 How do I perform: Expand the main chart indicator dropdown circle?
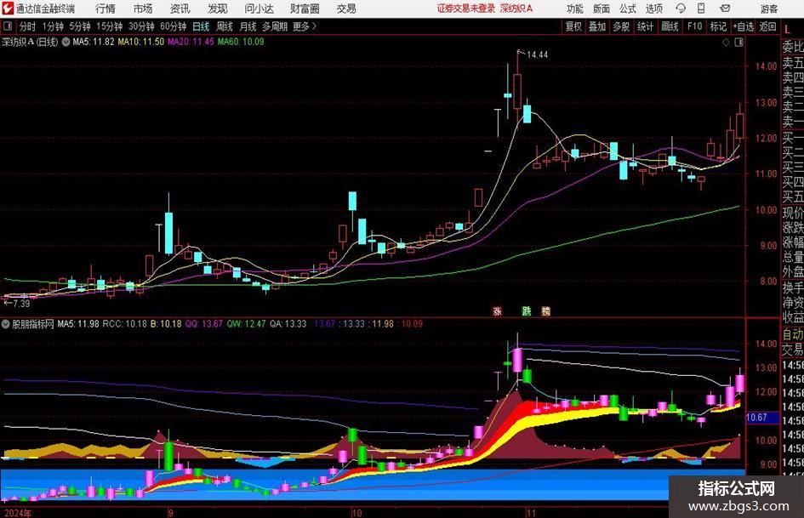tap(66, 42)
